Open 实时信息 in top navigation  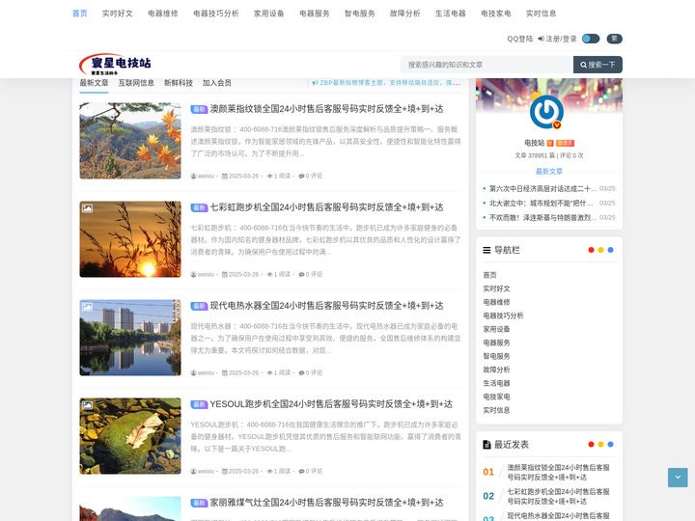[x=542, y=14]
